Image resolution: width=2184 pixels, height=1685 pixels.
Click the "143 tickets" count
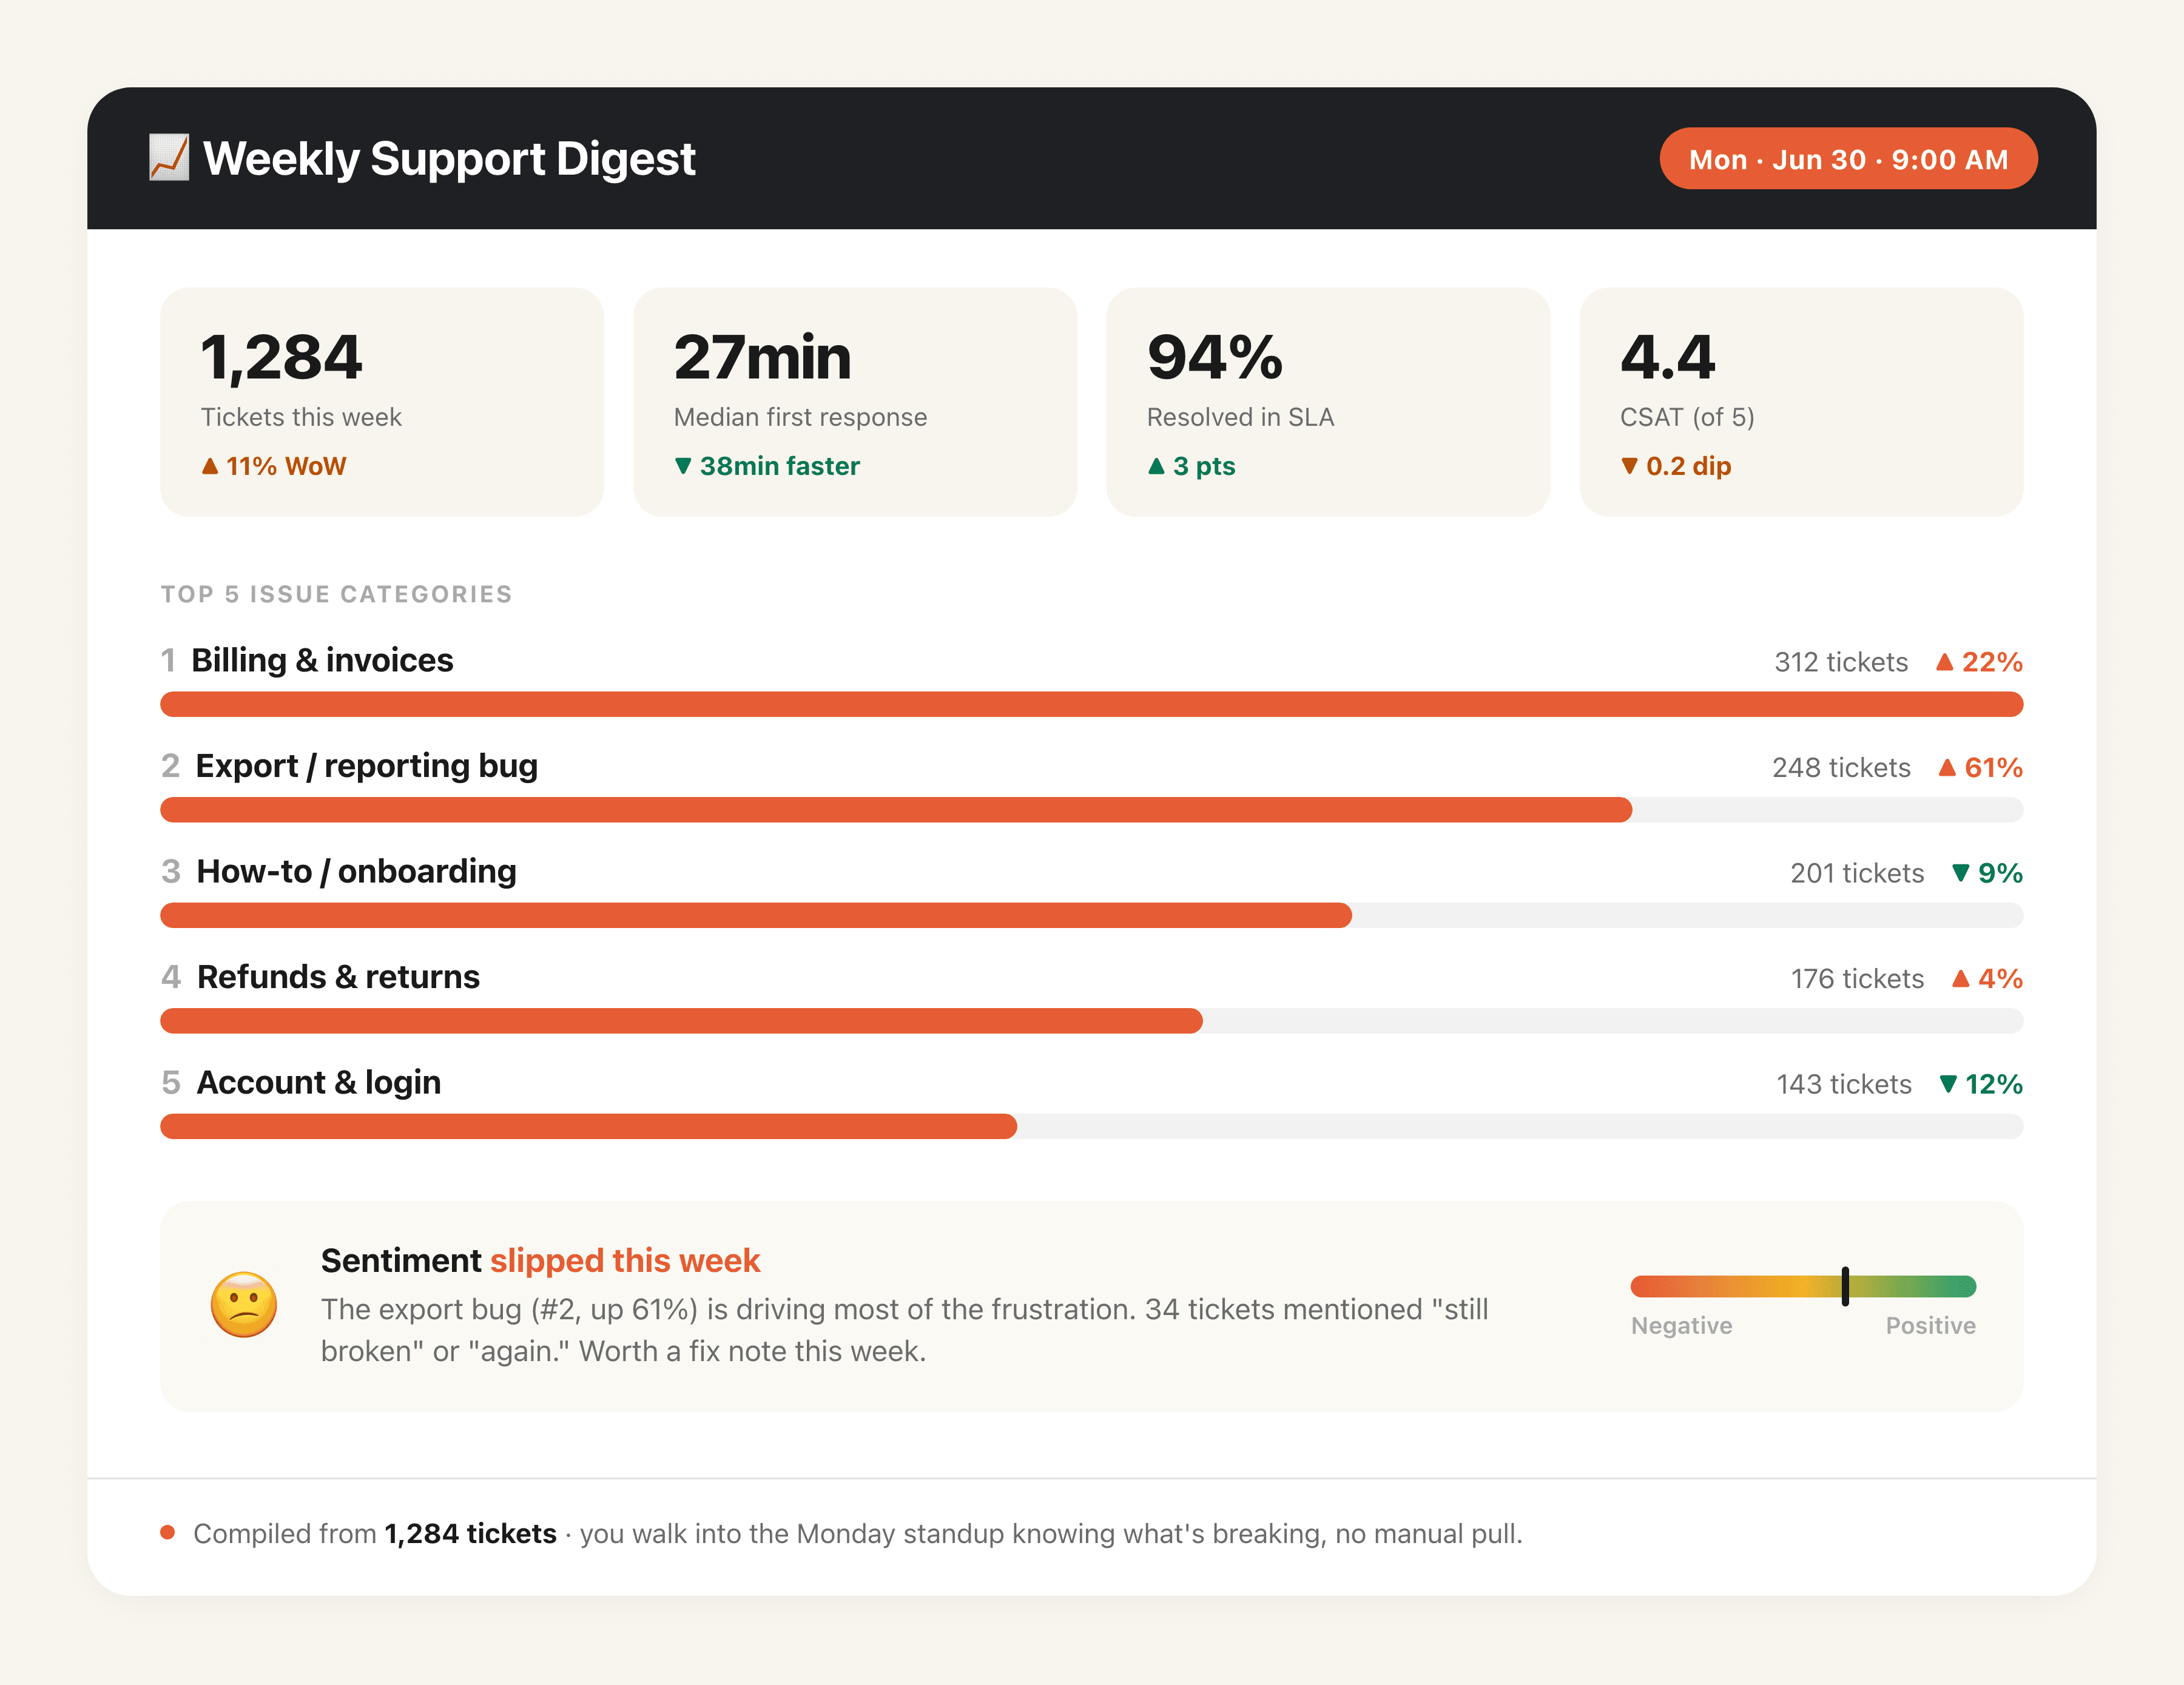[x=1844, y=1084]
